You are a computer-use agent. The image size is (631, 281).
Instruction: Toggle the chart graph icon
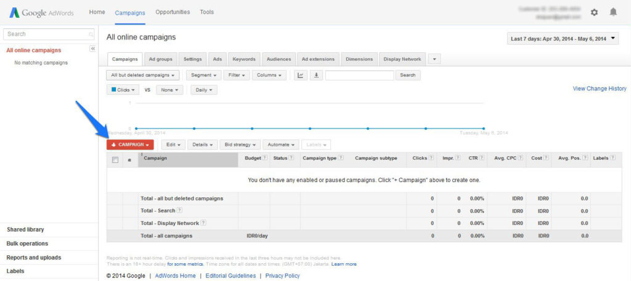pos(301,76)
